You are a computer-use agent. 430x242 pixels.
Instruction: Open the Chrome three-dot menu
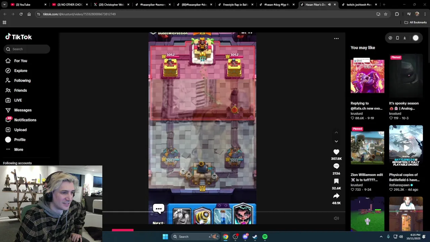425,14
